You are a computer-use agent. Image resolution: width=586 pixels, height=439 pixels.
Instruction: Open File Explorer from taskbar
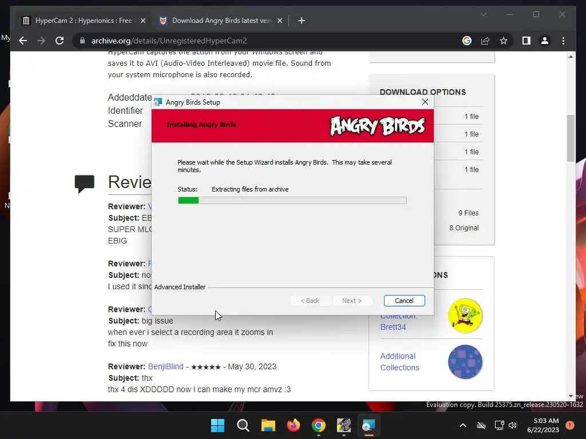pyautogui.click(x=268, y=425)
